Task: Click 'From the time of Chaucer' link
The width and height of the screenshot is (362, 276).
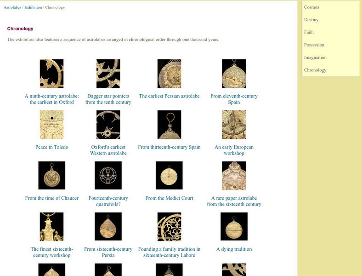Action: 52,198
